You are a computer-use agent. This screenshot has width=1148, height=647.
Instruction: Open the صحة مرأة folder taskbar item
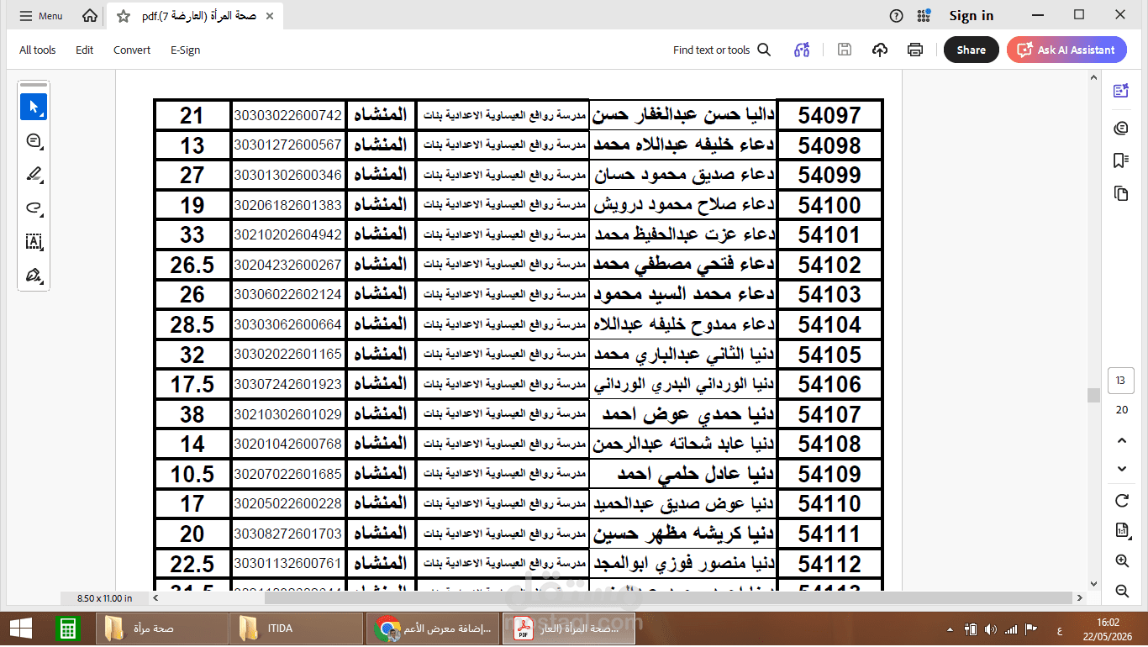(160, 629)
